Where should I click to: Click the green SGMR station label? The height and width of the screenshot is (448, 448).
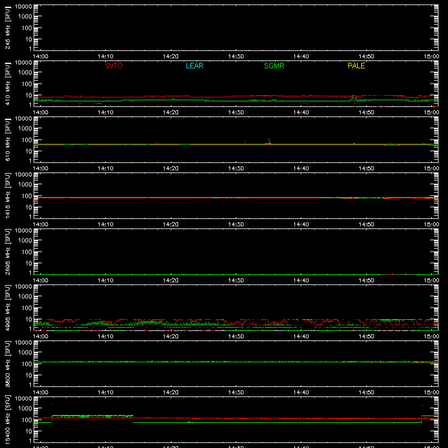274,66
